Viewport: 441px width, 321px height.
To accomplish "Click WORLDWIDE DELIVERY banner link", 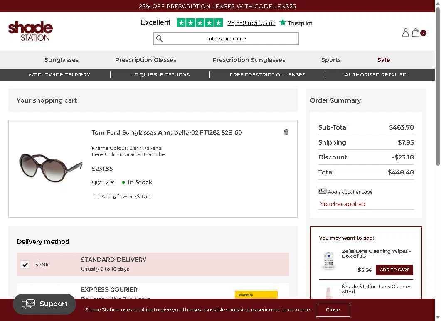I will tap(59, 75).
